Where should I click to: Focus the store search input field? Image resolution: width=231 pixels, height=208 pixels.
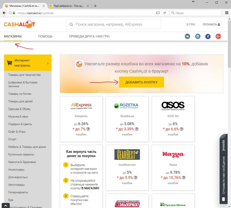pyautogui.click(x=113, y=24)
